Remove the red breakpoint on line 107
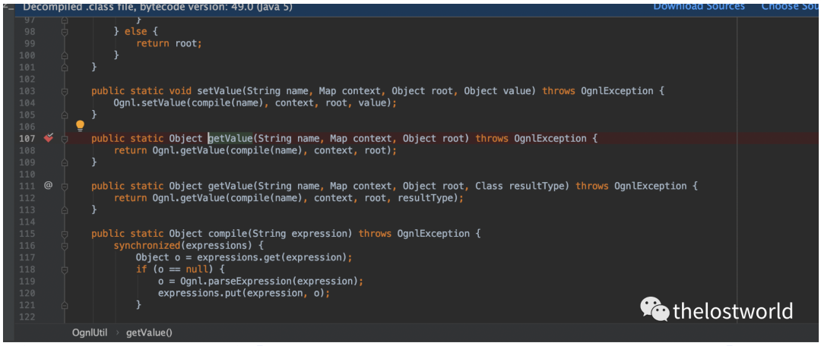 point(49,138)
